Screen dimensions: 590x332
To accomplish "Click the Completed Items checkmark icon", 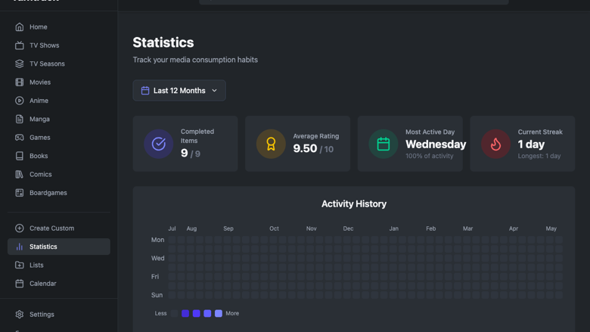I will pos(158,144).
